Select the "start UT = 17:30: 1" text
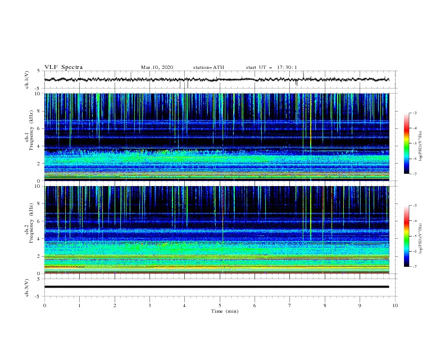The image size is (445, 343). tap(271, 67)
